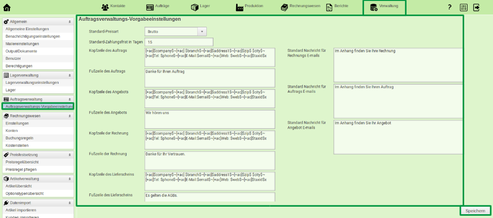The width and height of the screenshot is (493, 218).
Task: Open the Lager box icon
Action: (195, 7)
